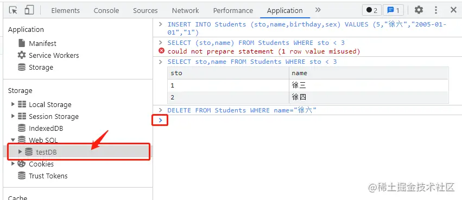Expand the testDB tree arrow
The width and height of the screenshot is (462, 200).
coord(20,152)
